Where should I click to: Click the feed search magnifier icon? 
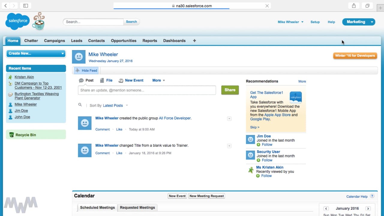80,105
